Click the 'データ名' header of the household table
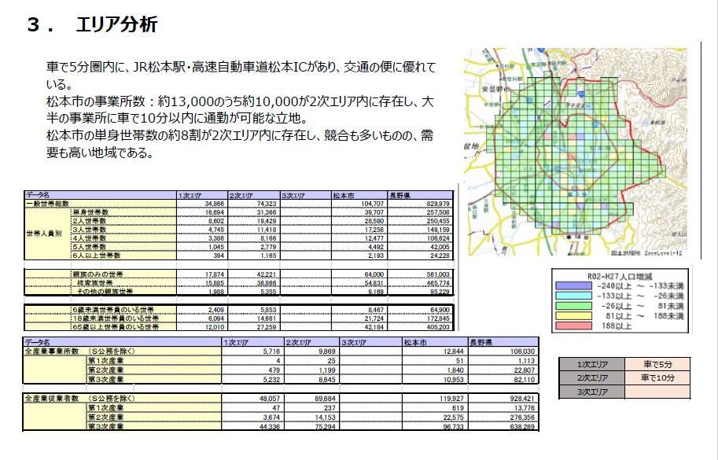 click(x=38, y=195)
